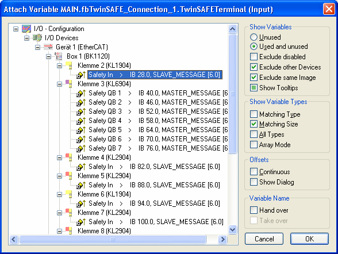
Task: Click the Klemme 2 (KL1904) terminal icon
Action: click(x=68, y=66)
